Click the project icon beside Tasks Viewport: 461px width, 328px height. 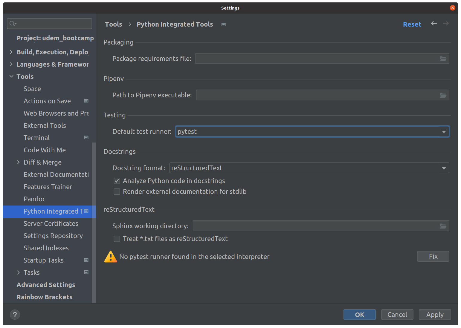(x=86, y=272)
